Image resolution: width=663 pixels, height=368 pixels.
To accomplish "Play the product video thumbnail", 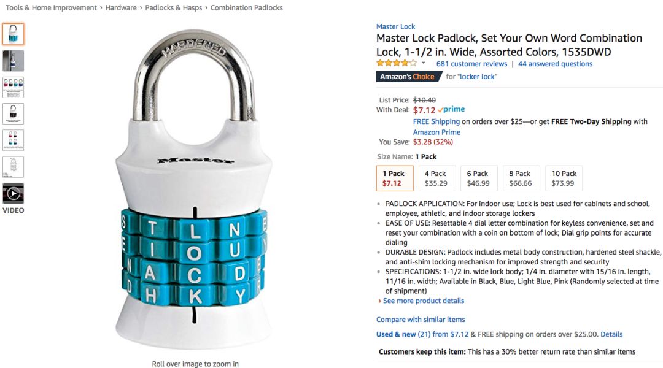I will (x=14, y=194).
